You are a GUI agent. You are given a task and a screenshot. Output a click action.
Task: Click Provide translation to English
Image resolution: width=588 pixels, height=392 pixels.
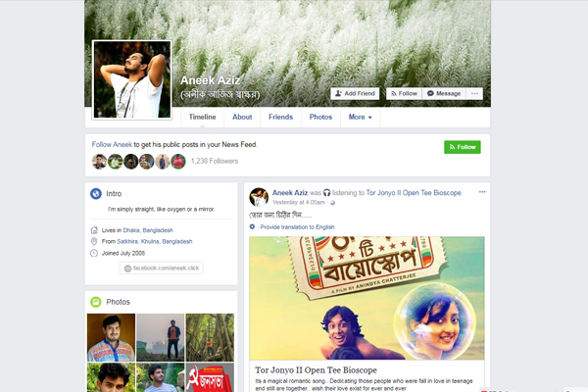pos(297,227)
